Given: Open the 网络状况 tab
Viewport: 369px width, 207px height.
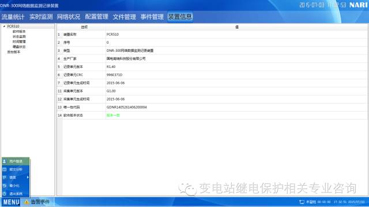Looking at the screenshot, I should click(69, 17).
